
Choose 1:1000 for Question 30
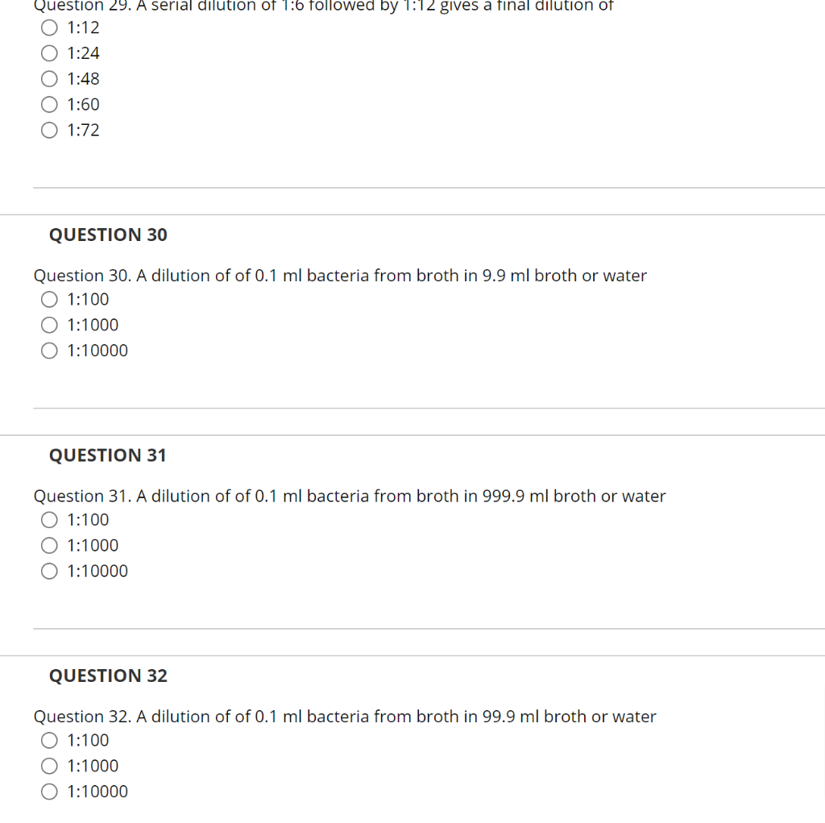(49, 325)
